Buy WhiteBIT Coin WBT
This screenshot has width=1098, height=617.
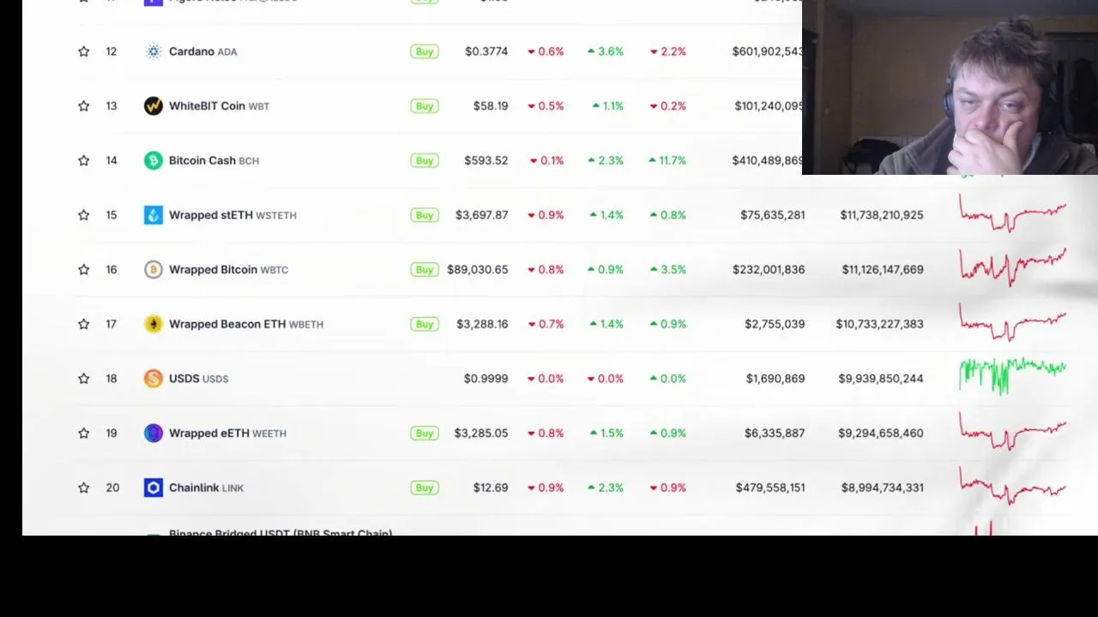click(x=425, y=106)
